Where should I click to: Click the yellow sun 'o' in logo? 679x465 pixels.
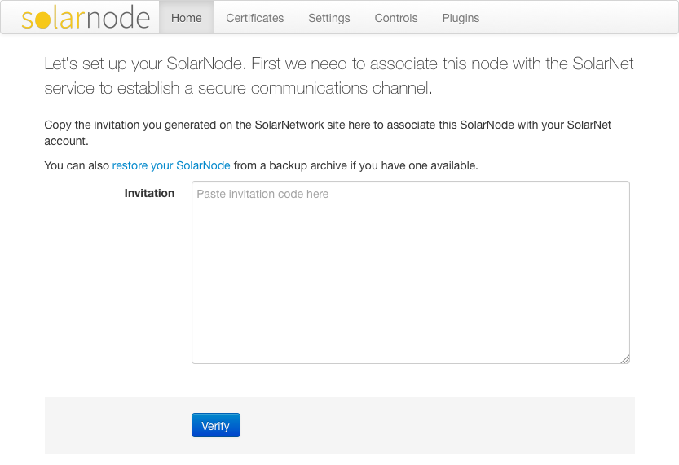[x=42, y=20]
